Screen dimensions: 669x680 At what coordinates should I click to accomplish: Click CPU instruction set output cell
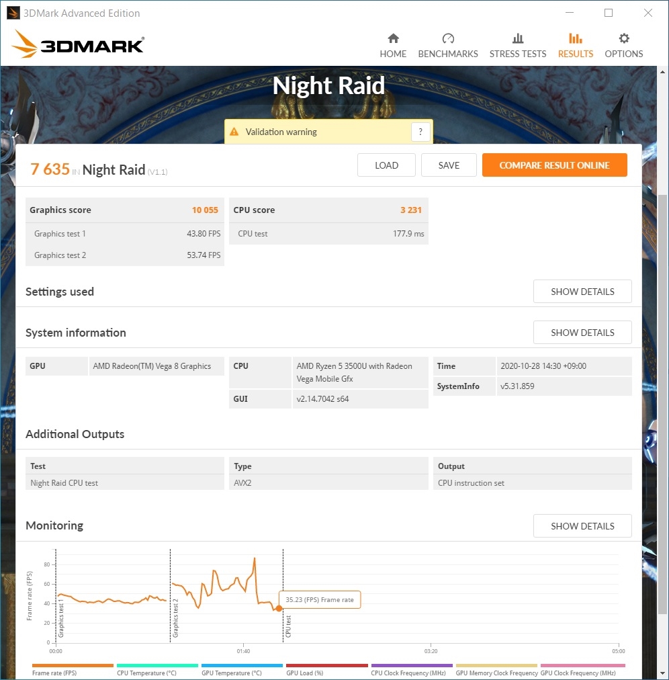533,482
